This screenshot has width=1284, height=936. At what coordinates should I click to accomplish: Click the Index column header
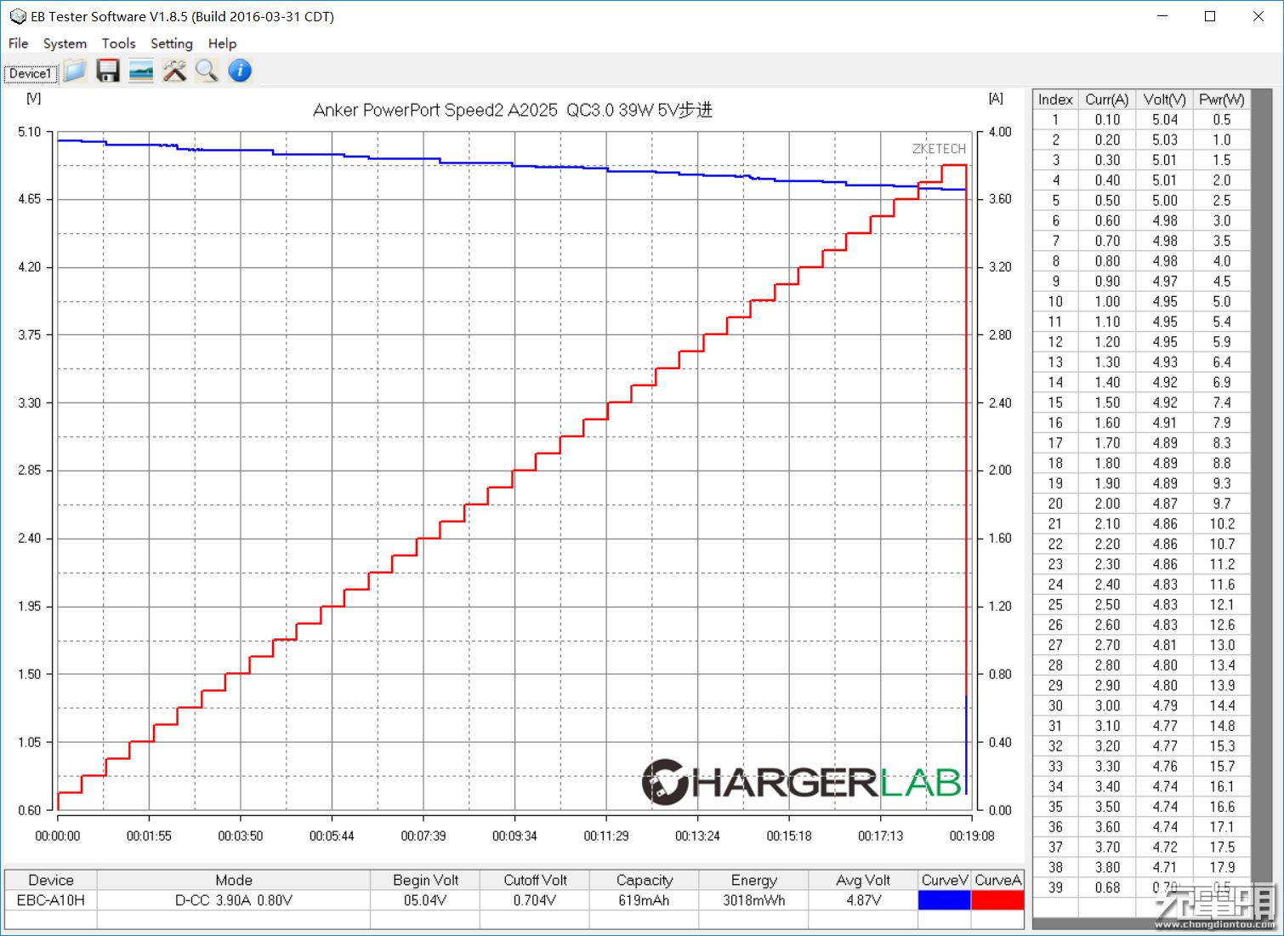tap(1055, 100)
